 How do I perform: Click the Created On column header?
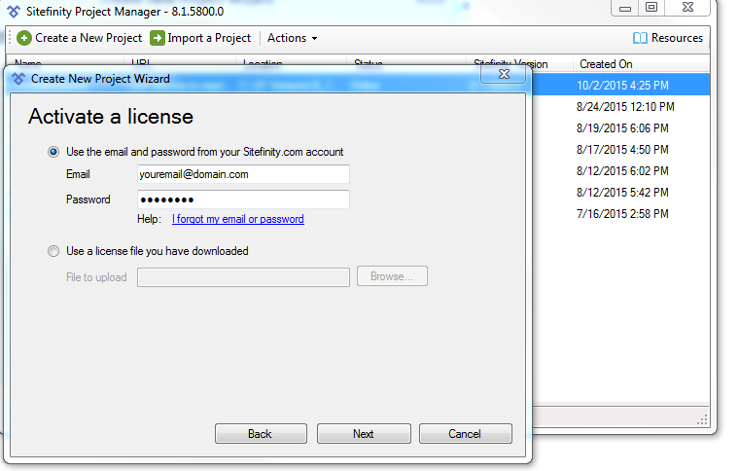pyautogui.click(x=606, y=64)
